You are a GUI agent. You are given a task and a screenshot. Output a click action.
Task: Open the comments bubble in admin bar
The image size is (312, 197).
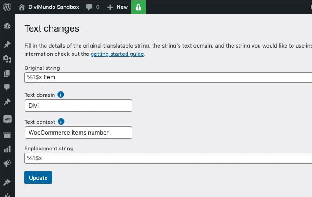(93, 7)
